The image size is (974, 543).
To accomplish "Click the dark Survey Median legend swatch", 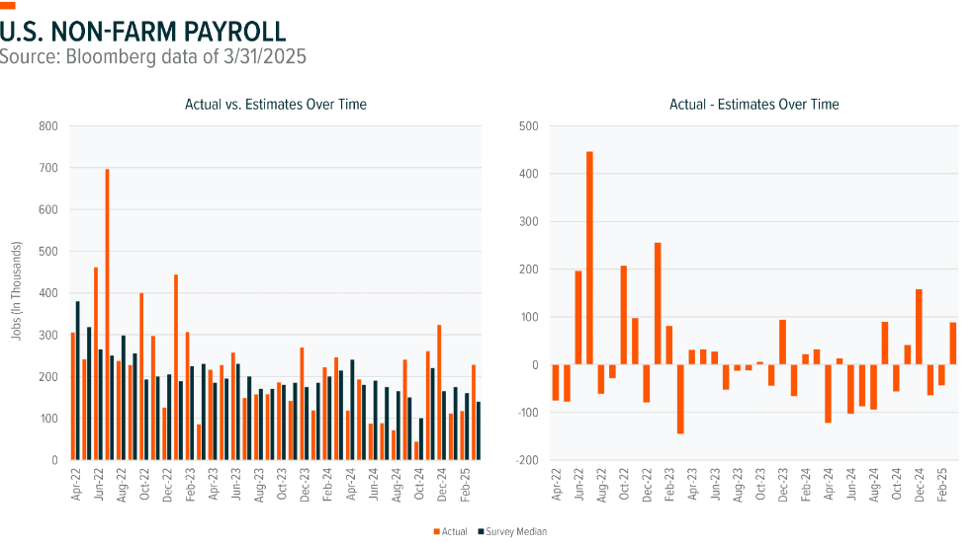I will click(x=483, y=531).
